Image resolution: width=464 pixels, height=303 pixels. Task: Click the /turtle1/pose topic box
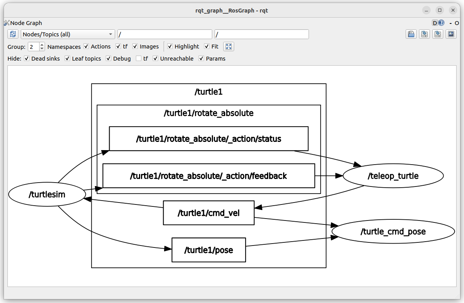pos(209,250)
